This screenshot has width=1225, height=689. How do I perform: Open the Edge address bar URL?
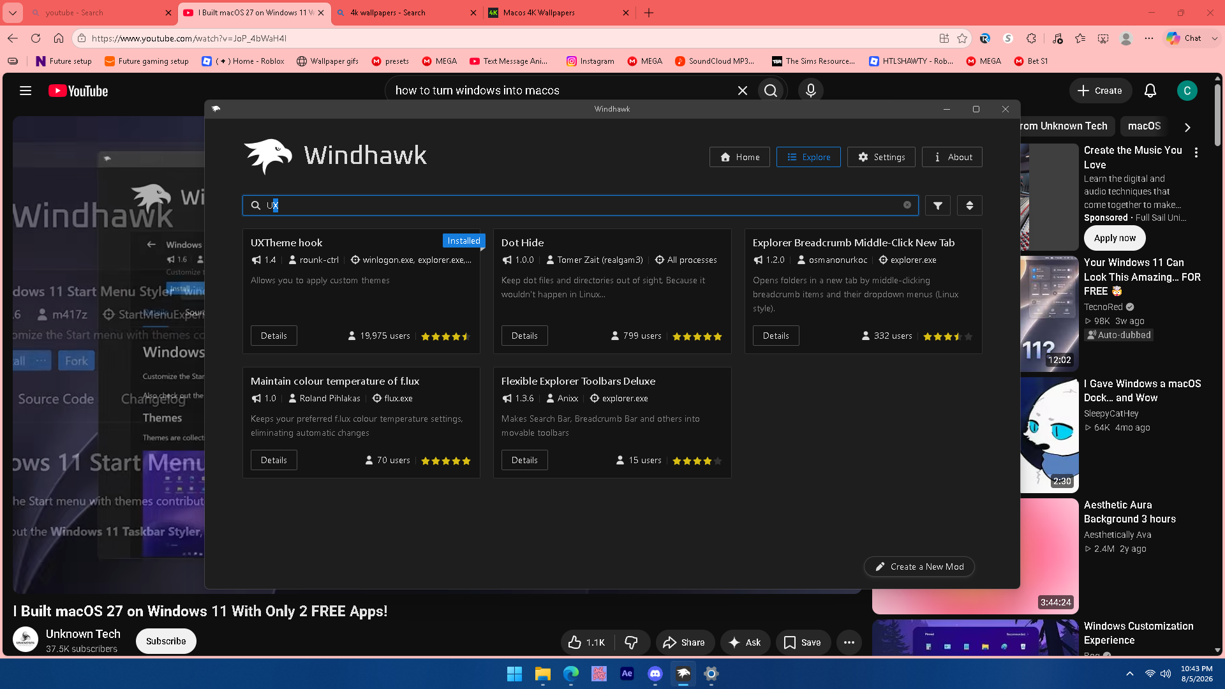(189, 38)
